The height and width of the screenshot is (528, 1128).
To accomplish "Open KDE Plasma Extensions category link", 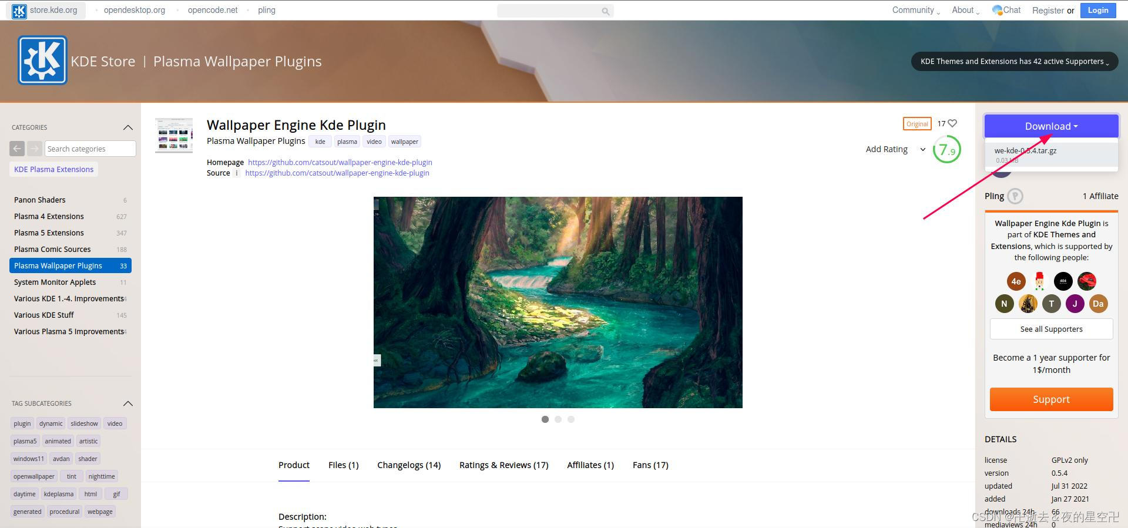I will (x=53, y=170).
